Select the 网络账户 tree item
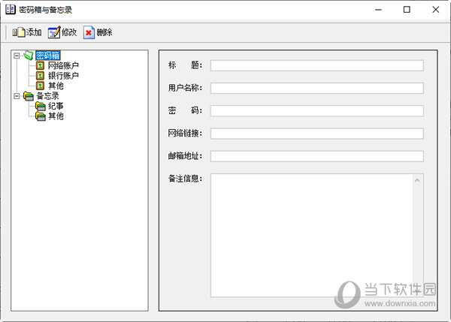Screen dimensions: 451x322 pyautogui.click(x=63, y=66)
